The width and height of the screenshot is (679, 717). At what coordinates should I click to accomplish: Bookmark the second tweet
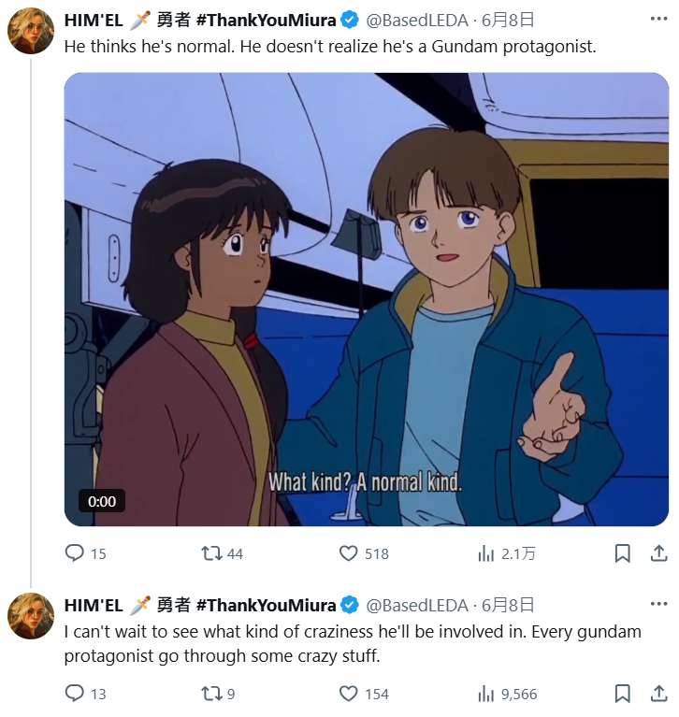pyautogui.click(x=622, y=694)
